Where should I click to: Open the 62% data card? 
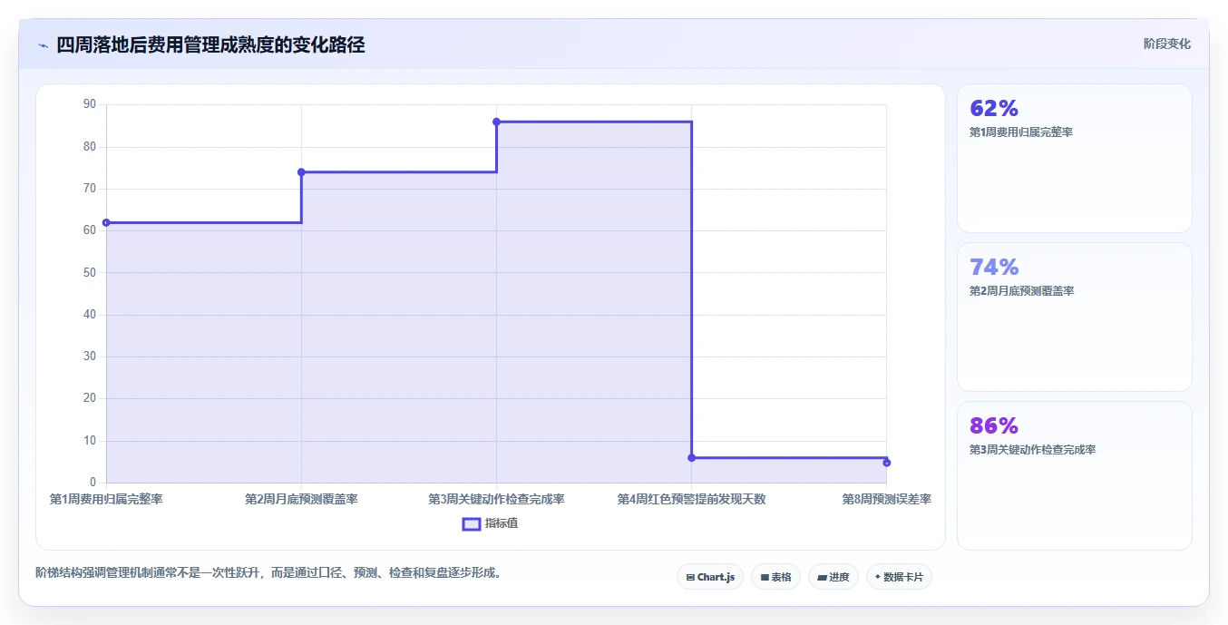click(1075, 158)
